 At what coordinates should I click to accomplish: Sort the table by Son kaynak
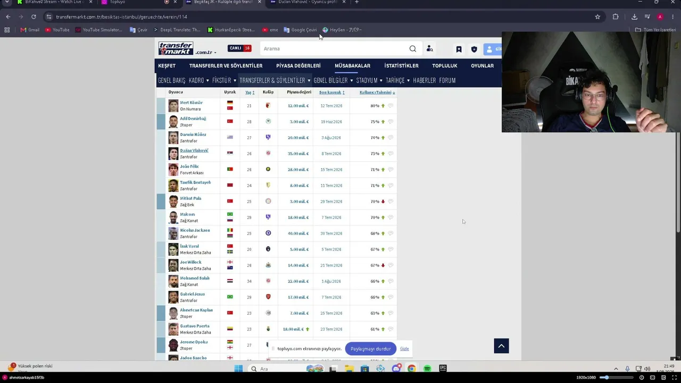pos(332,93)
